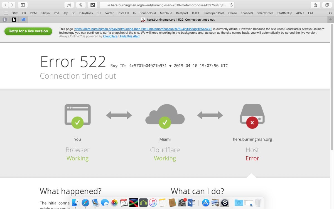Follow the Cloudflare link in alert
334x209 pixels.
pyautogui.click(x=110, y=36)
